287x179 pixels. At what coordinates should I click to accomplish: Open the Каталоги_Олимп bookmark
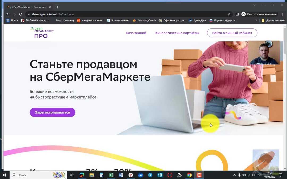coord(144,20)
